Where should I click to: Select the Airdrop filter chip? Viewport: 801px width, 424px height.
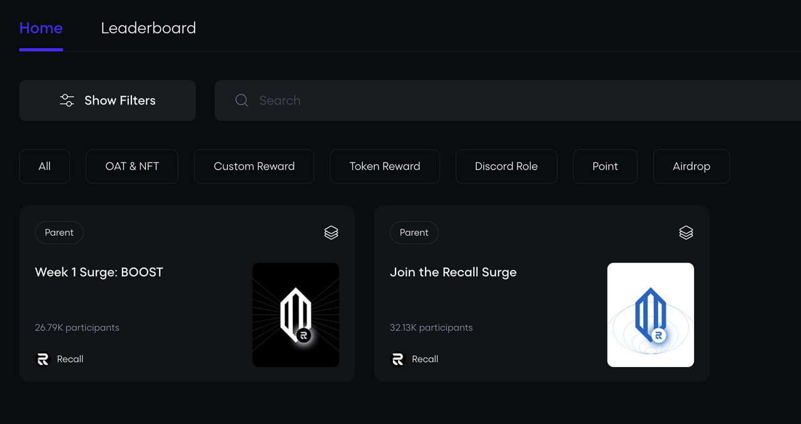pyautogui.click(x=691, y=166)
